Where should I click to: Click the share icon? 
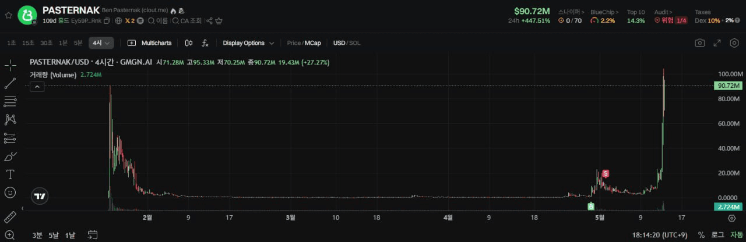click(209, 21)
